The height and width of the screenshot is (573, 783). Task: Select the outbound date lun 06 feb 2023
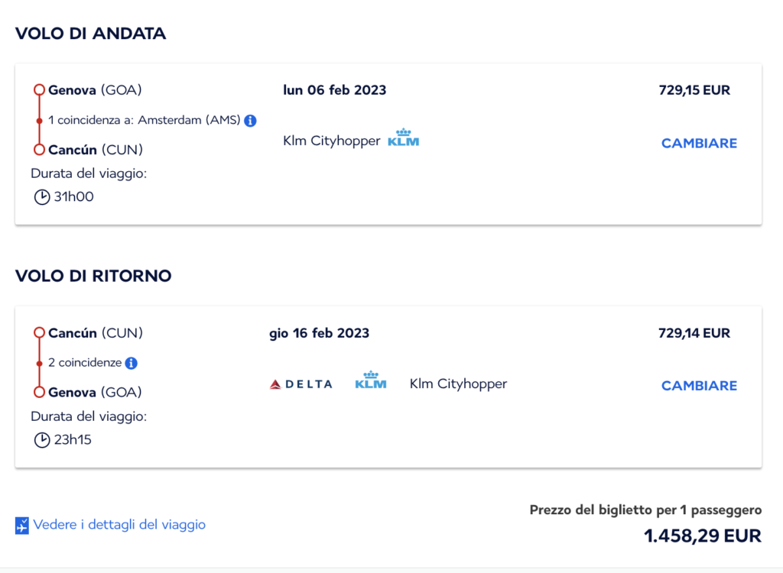[335, 90]
